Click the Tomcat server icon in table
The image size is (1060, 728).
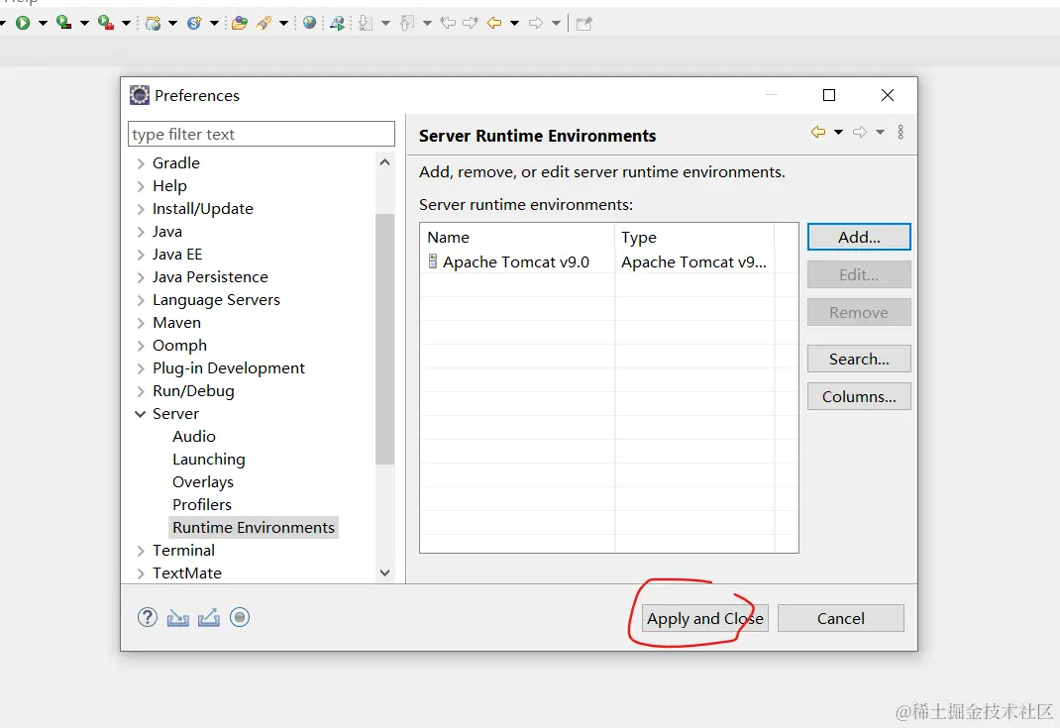click(x=433, y=260)
